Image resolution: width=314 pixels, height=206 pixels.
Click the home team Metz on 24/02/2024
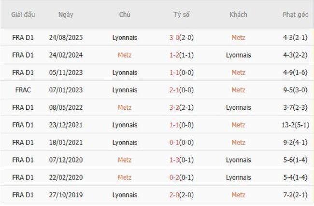pyautogui.click(x=125, y=55)
